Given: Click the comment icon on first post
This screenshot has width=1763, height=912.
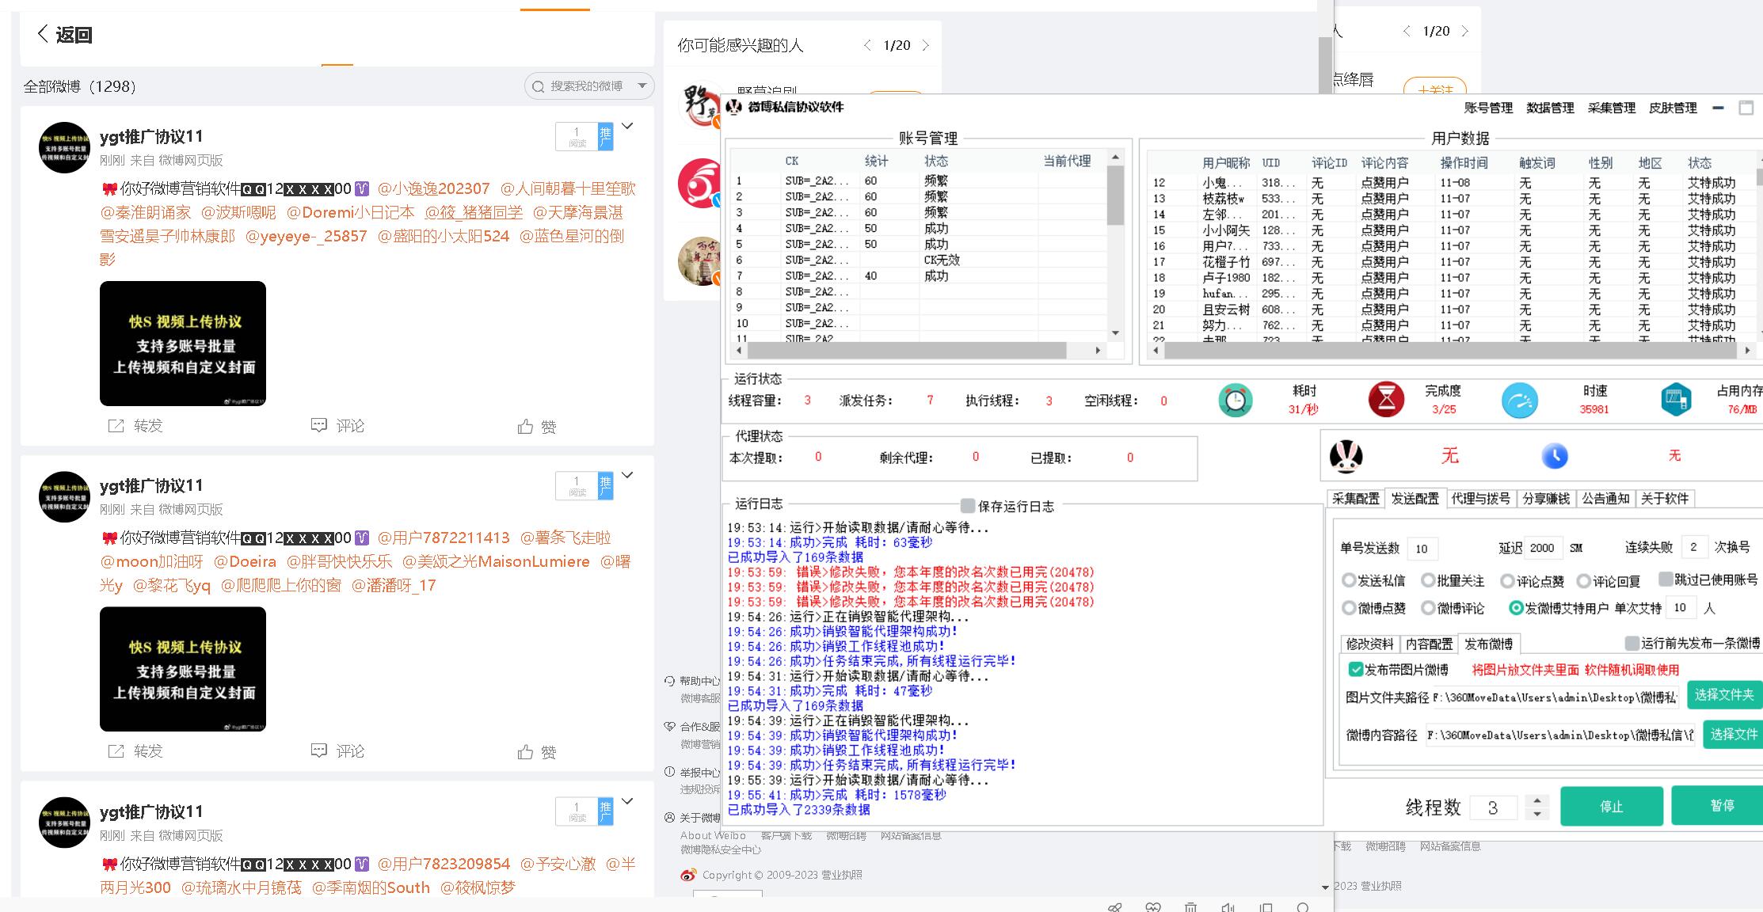Looking at the screenshot, I should 318,426.
